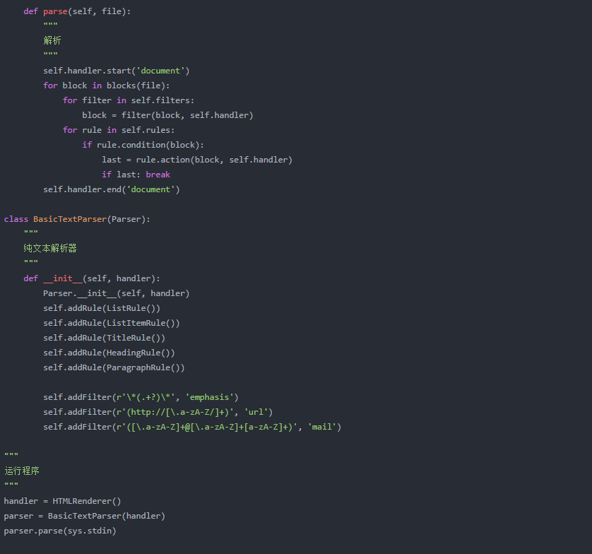Viewport: 592px width, 554px height.
Task: Click the 'url' filter string
Action: click(256, 411)
